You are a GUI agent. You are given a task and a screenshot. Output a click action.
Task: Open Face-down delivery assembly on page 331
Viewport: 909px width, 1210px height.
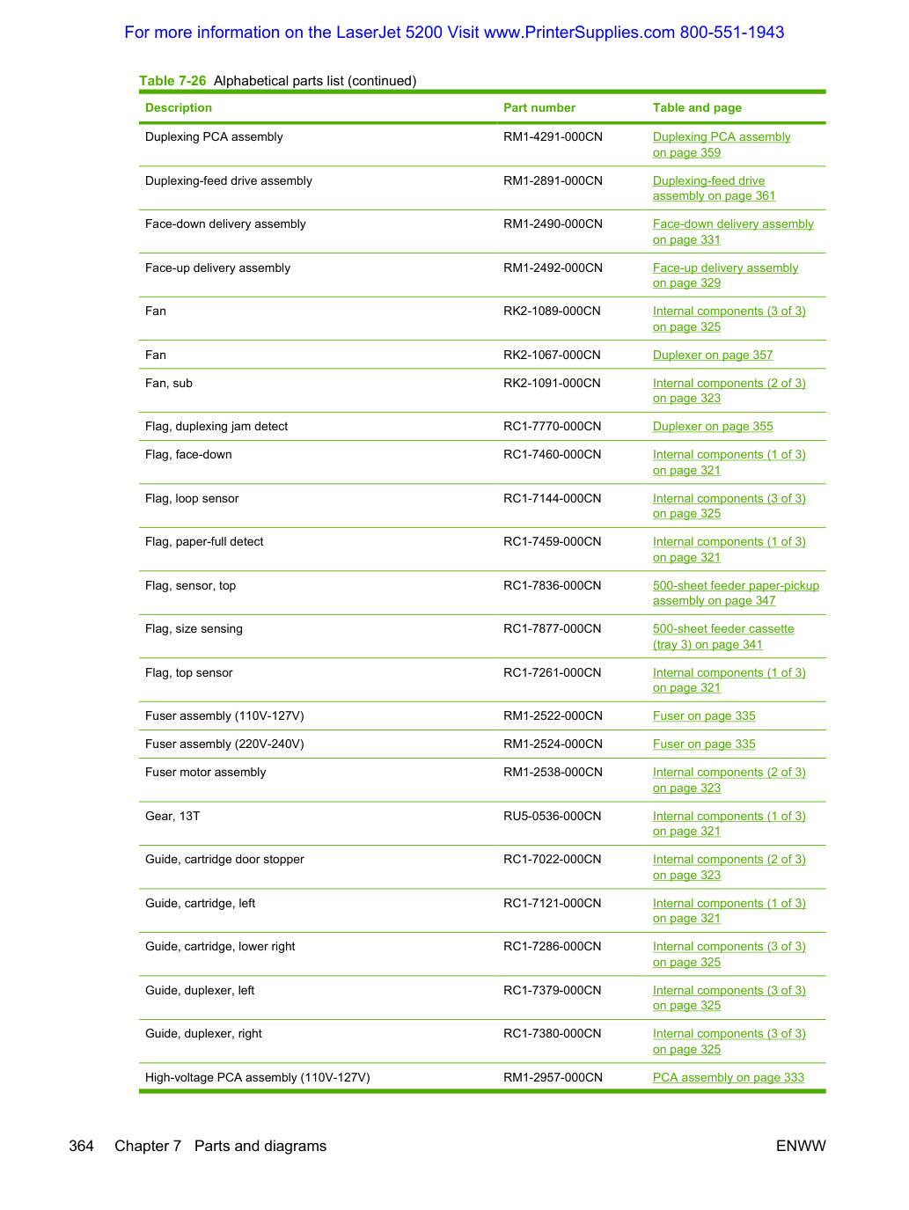point(733,231)
